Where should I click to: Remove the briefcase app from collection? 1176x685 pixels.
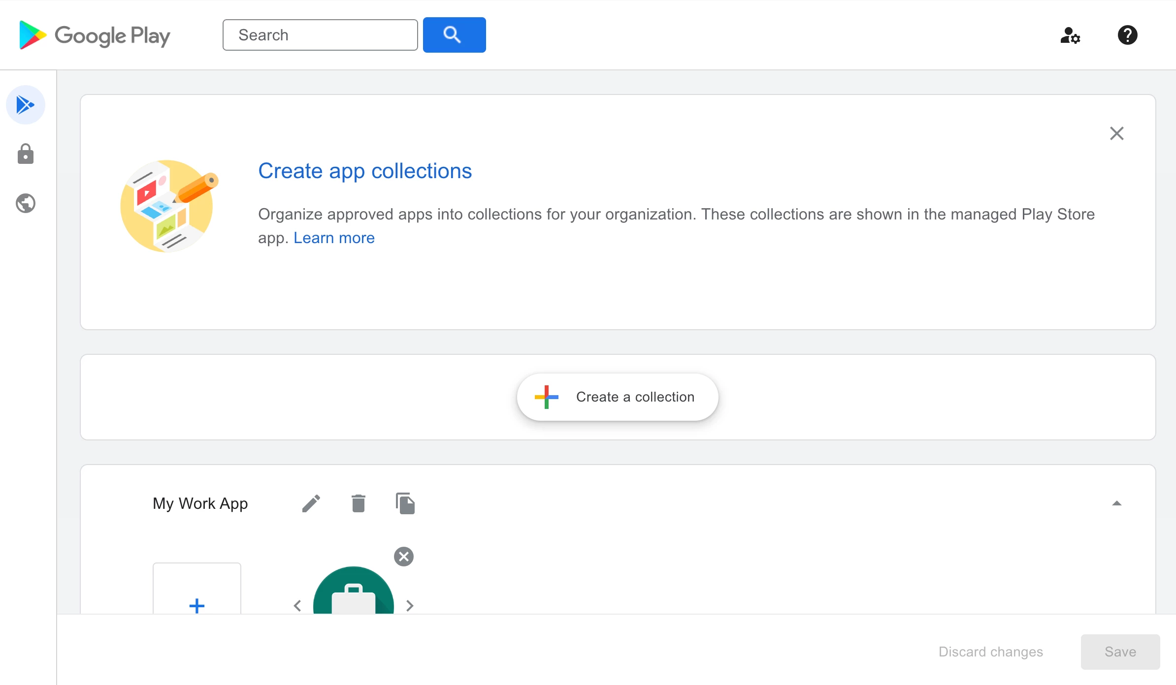404,557
